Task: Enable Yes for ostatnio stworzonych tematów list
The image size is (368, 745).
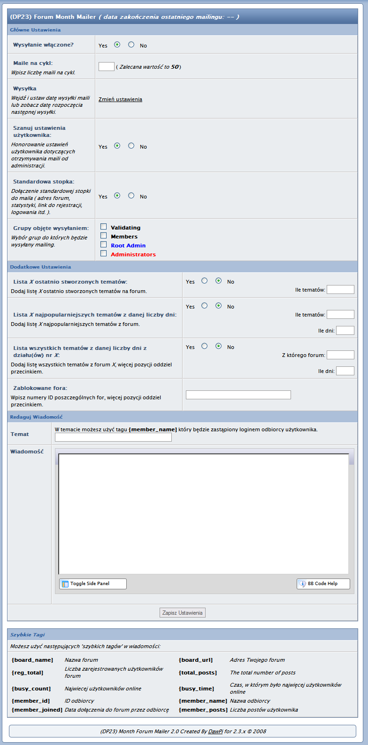Action: coord(204,281)
